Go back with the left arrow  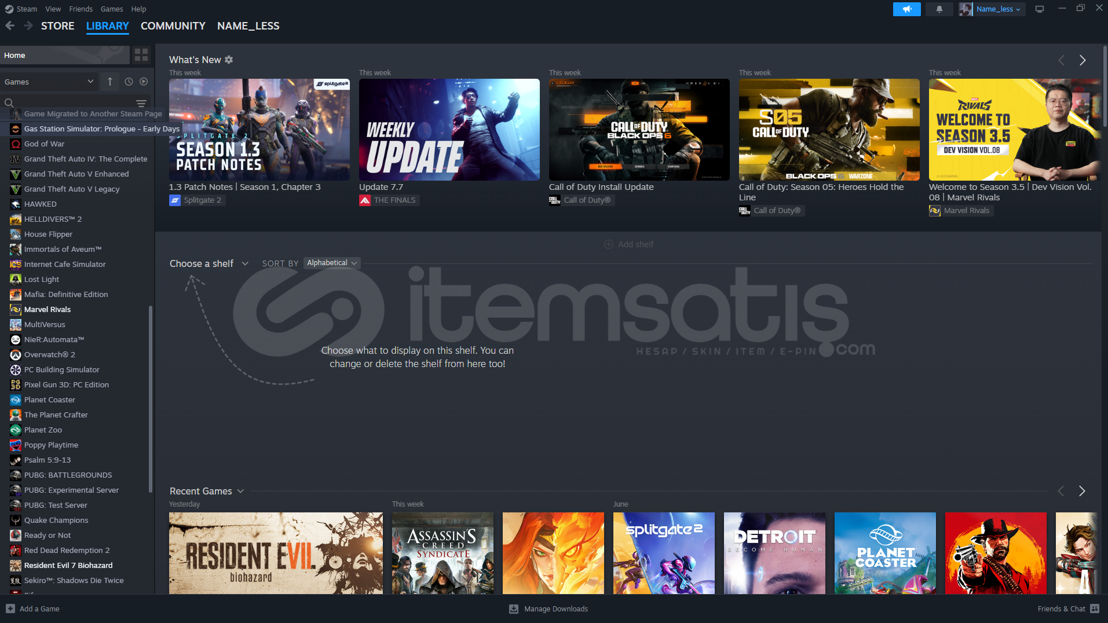click(10, 25)
